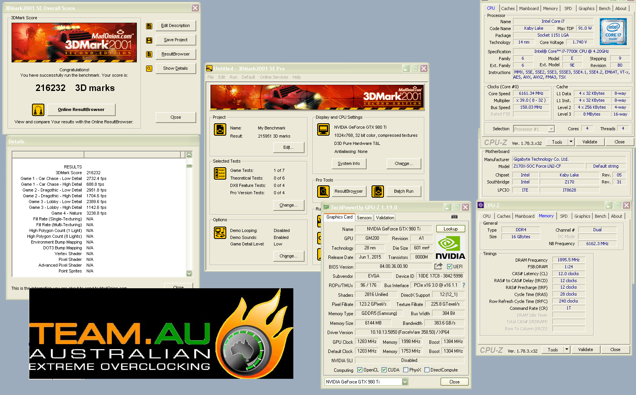The height and width of the screenshot is (395, 636).
Task: Click the Details results scrollbar thumb
Action: click(189, 166)
